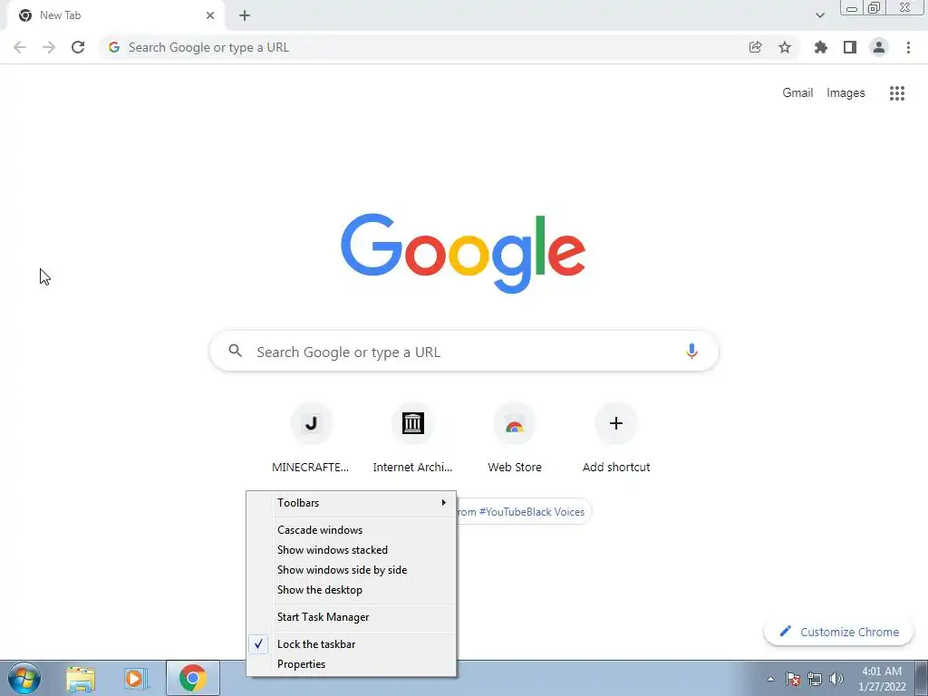Screen dimensions: 928x696
Task: Expand the Toolbars submenu
Action: coord(352,502)
